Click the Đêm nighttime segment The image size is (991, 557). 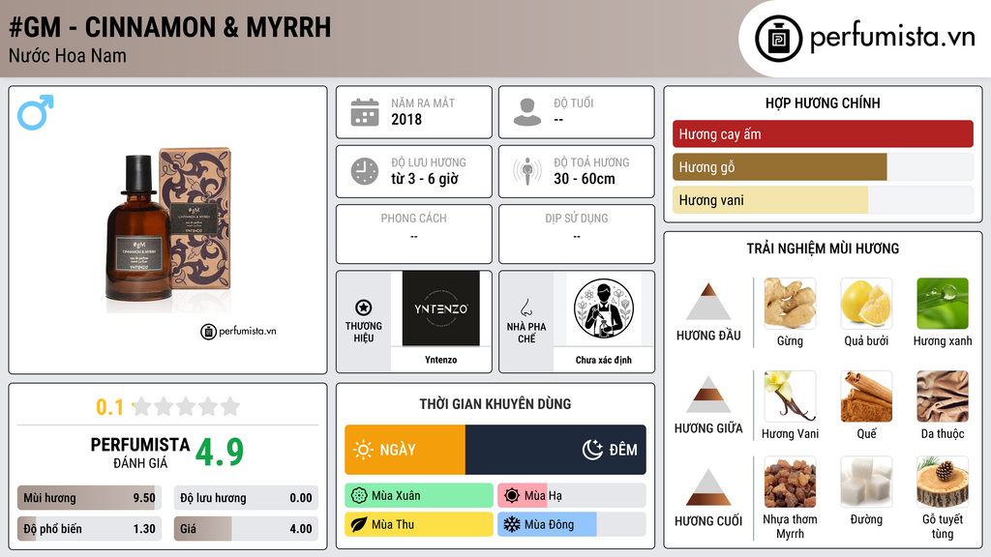point(556,450)
